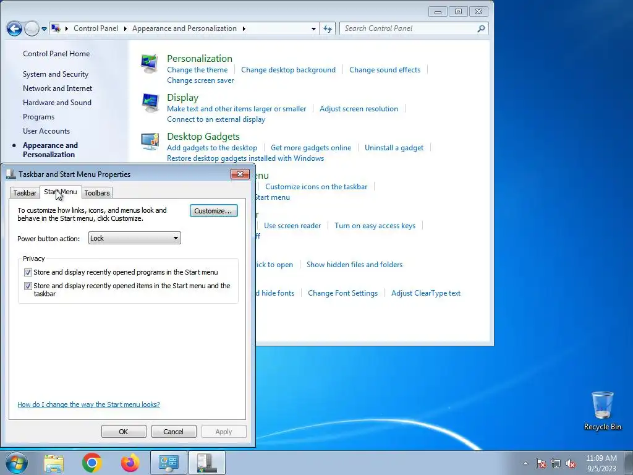Viewport: 633px width, 475px height.
Task: Click Get more gadgets online link
Action: (x=311, y=147)
